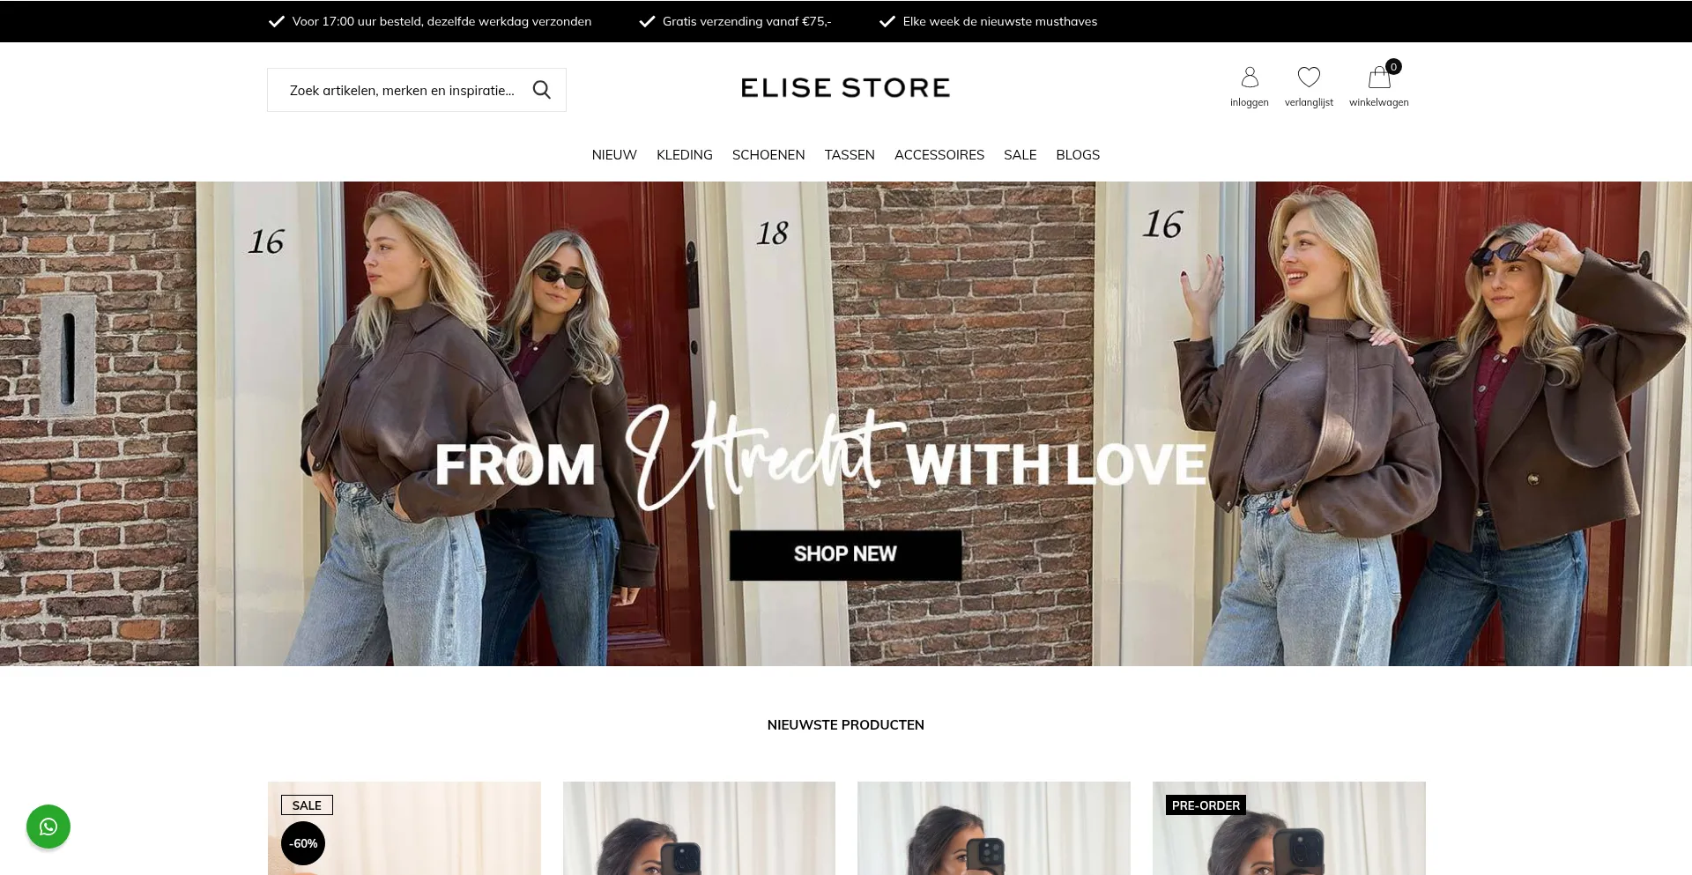Click the -60% discount badge

pyautogui.click(x=303, y=843)
